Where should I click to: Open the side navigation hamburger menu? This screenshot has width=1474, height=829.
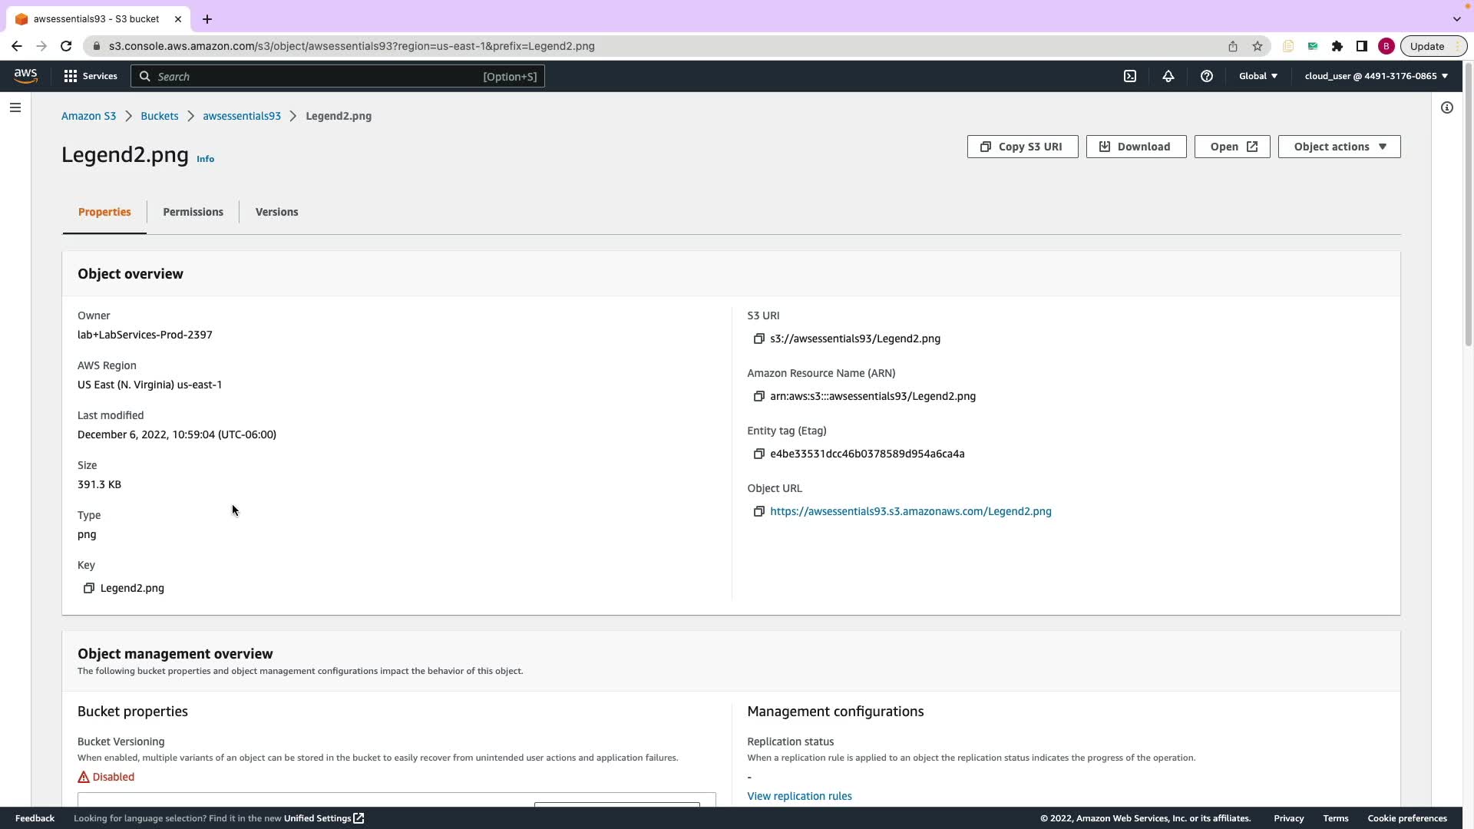pyautogui.click(x=15, y=107)
